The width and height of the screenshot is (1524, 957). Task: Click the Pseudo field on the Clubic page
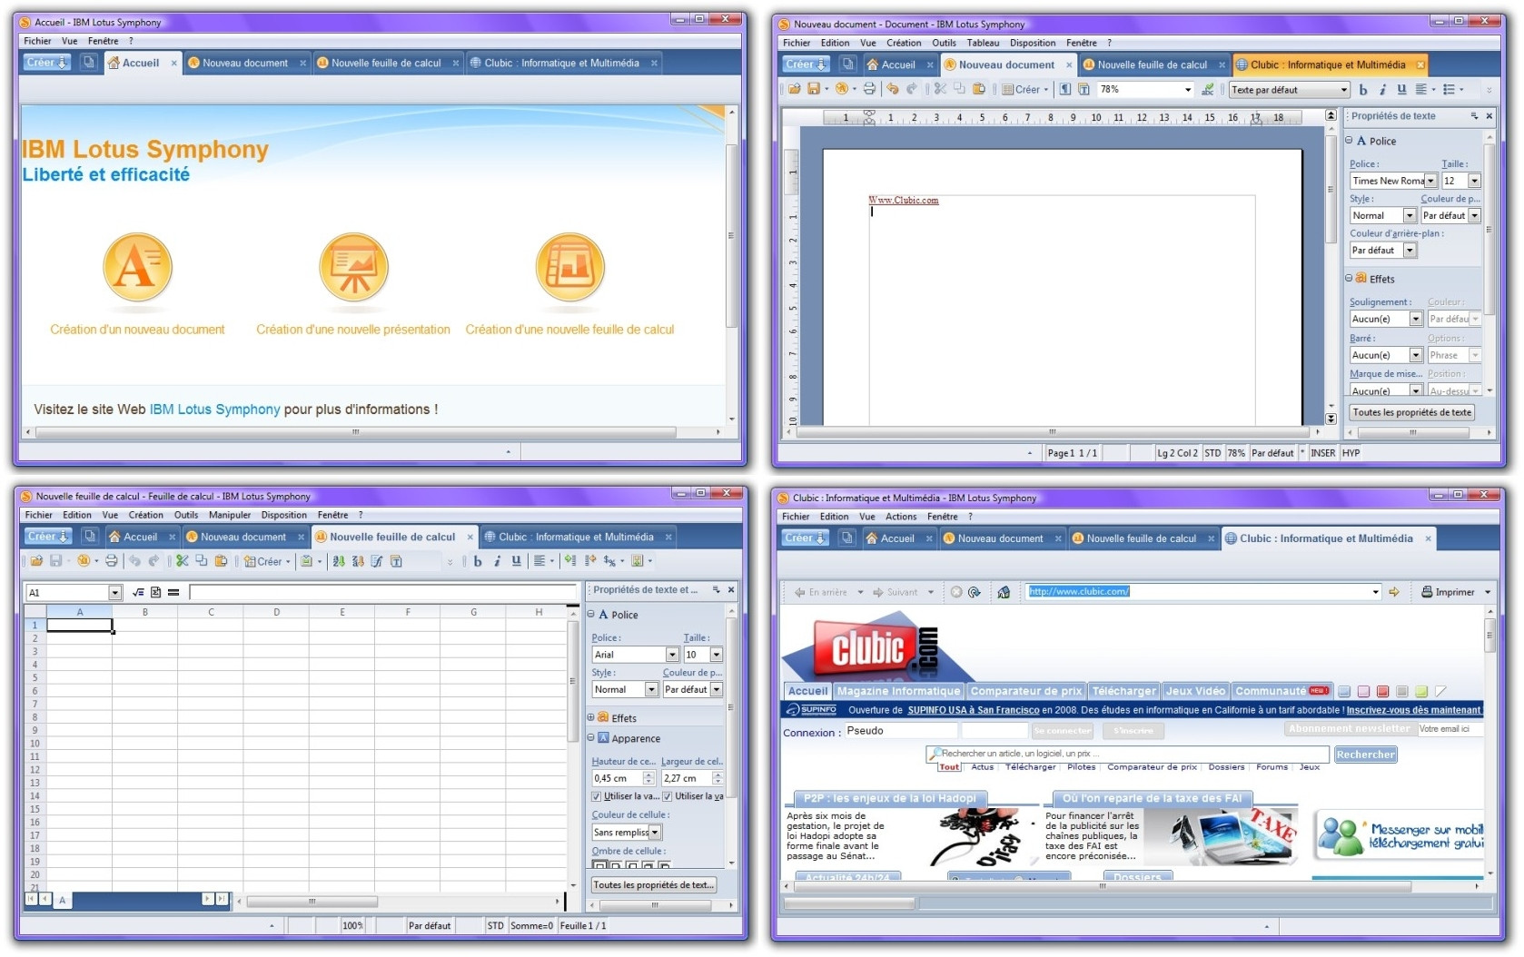pyautogui.click(x=900, y=731)
